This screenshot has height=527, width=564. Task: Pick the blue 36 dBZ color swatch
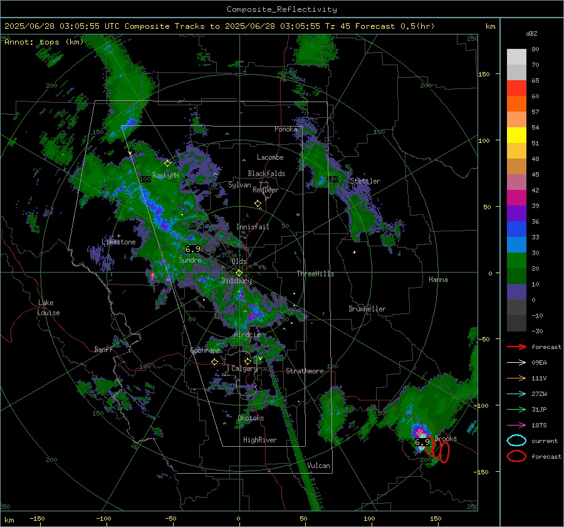[516, 229]
